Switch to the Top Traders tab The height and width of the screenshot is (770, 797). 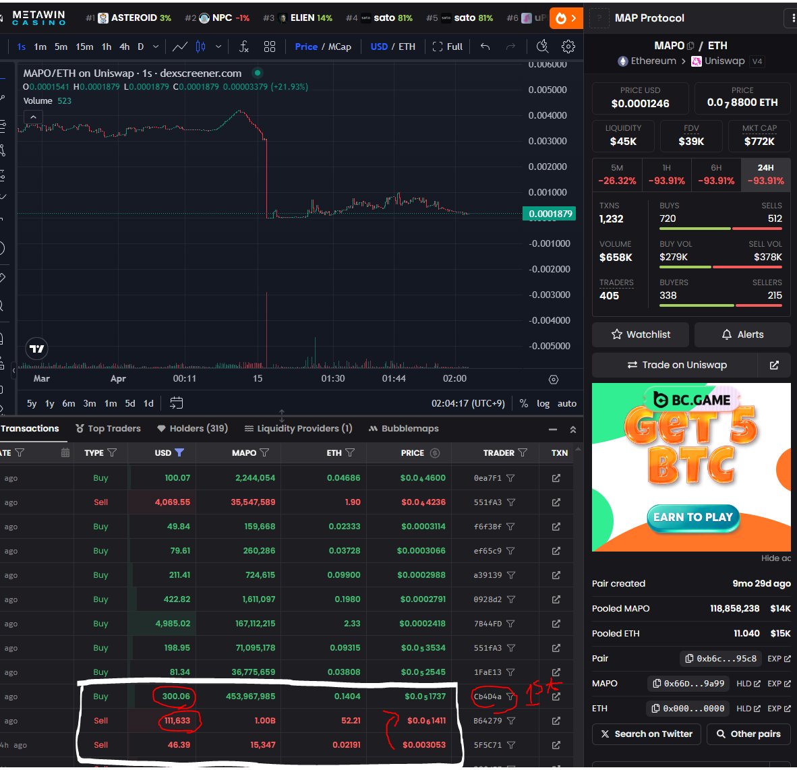click(x=108, y=428)
